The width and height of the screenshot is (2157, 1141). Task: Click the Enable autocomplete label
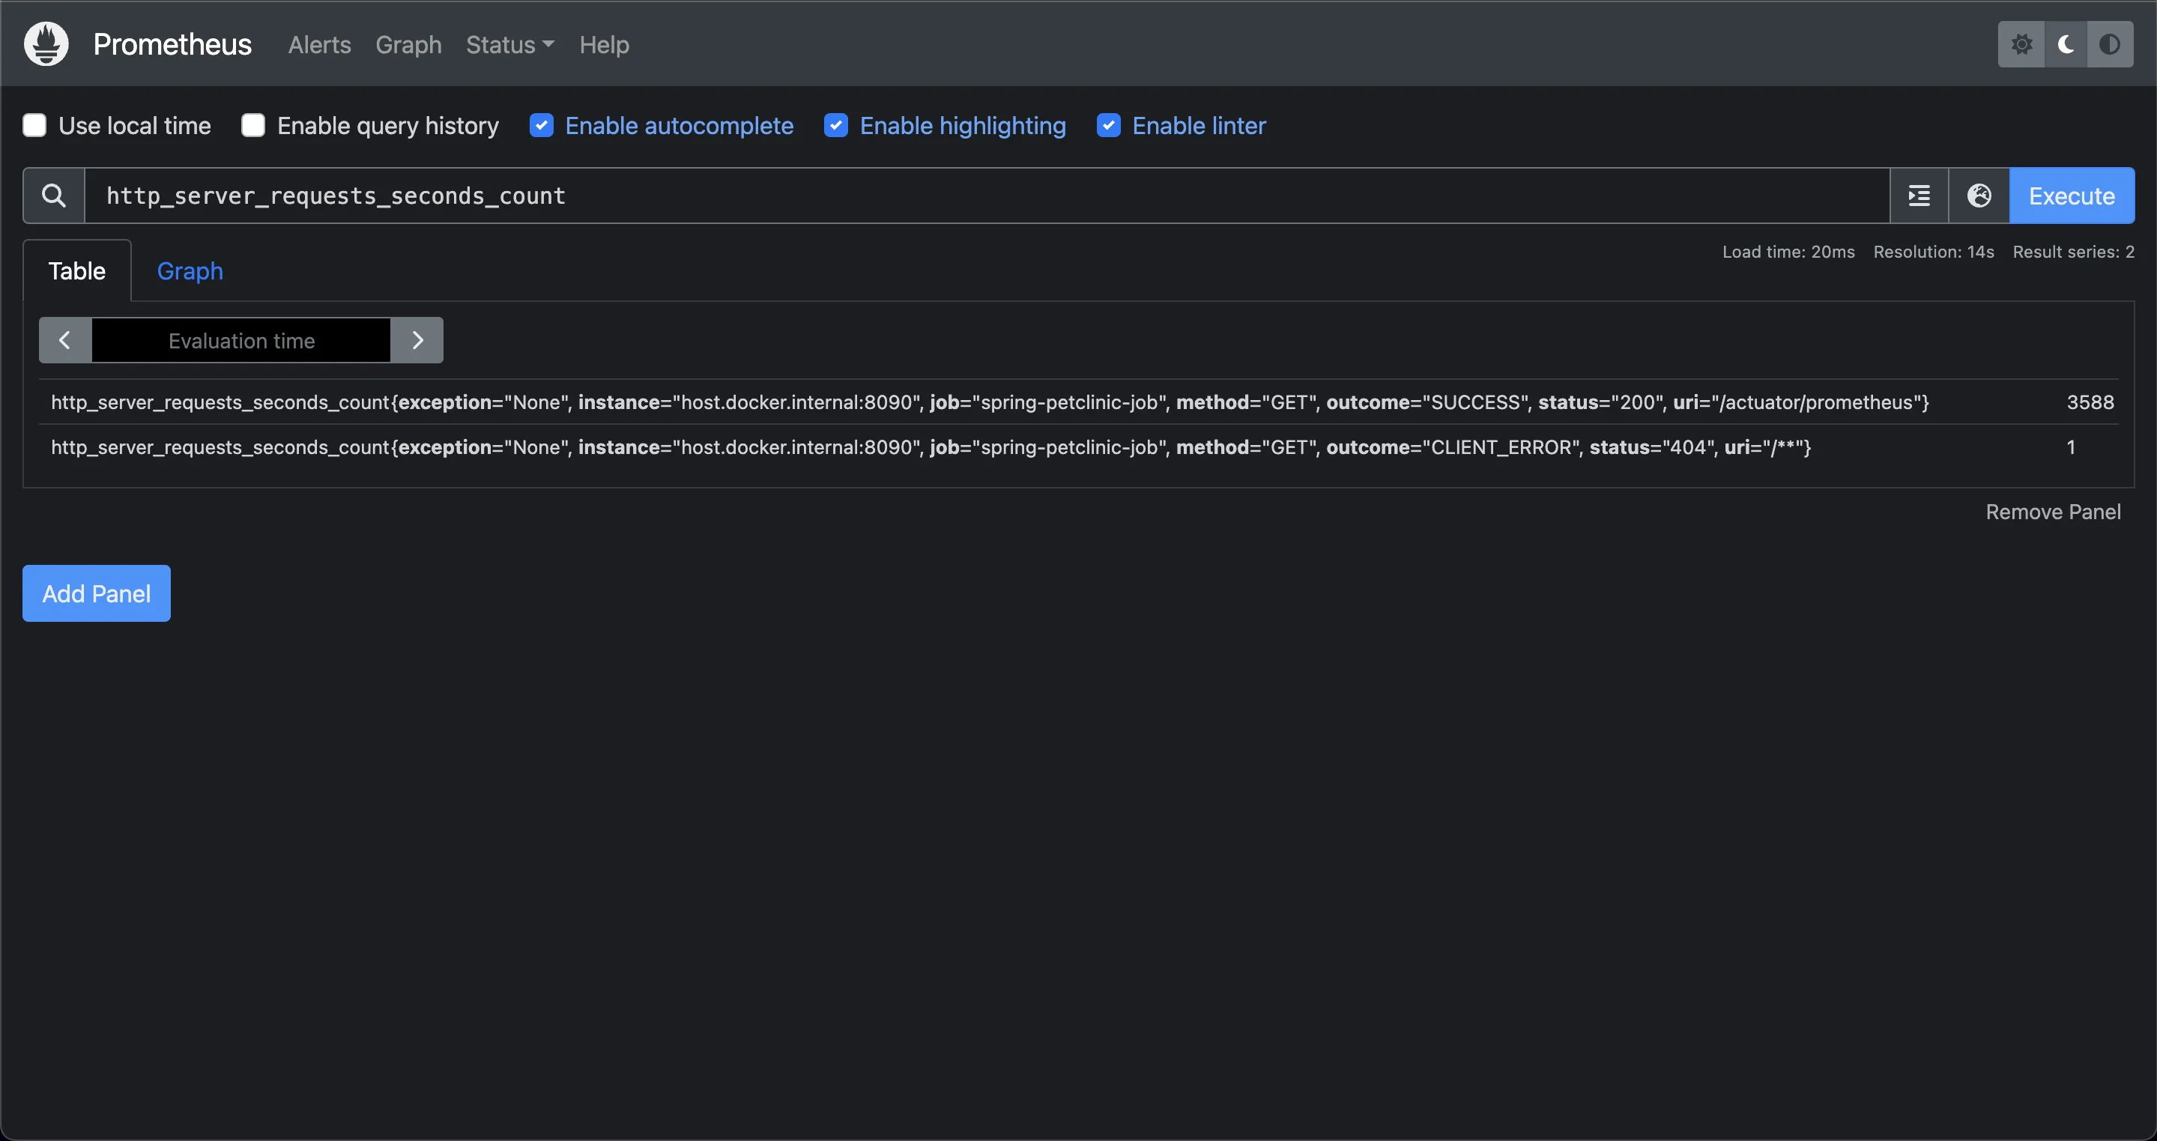coord(679,126)
